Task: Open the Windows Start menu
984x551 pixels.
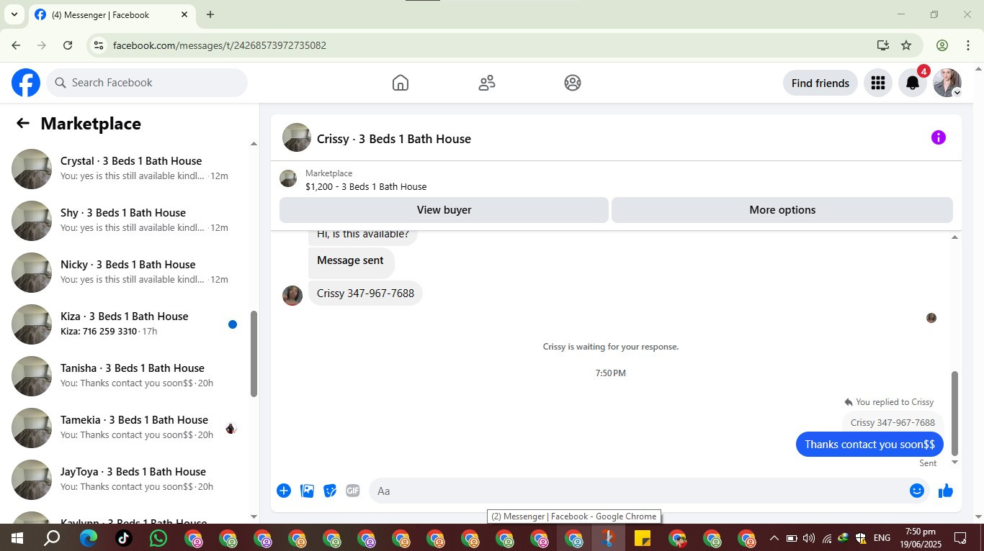Action: point(17,537)
